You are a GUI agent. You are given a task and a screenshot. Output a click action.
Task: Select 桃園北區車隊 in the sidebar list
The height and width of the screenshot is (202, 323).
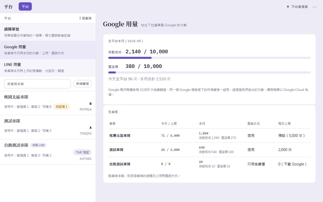48,103
